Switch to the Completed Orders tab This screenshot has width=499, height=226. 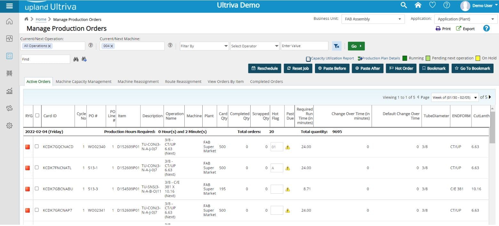click(266, 81)
